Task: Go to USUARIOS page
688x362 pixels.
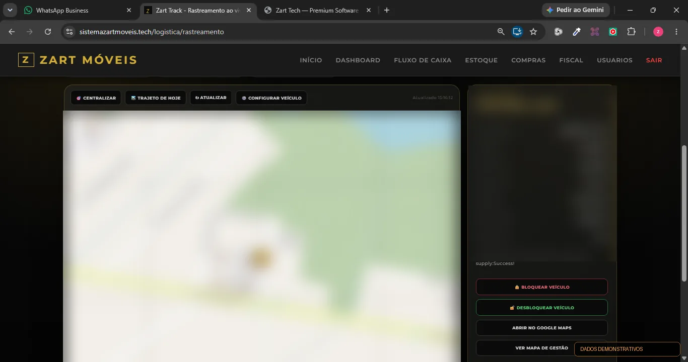Action: point(614,60)
